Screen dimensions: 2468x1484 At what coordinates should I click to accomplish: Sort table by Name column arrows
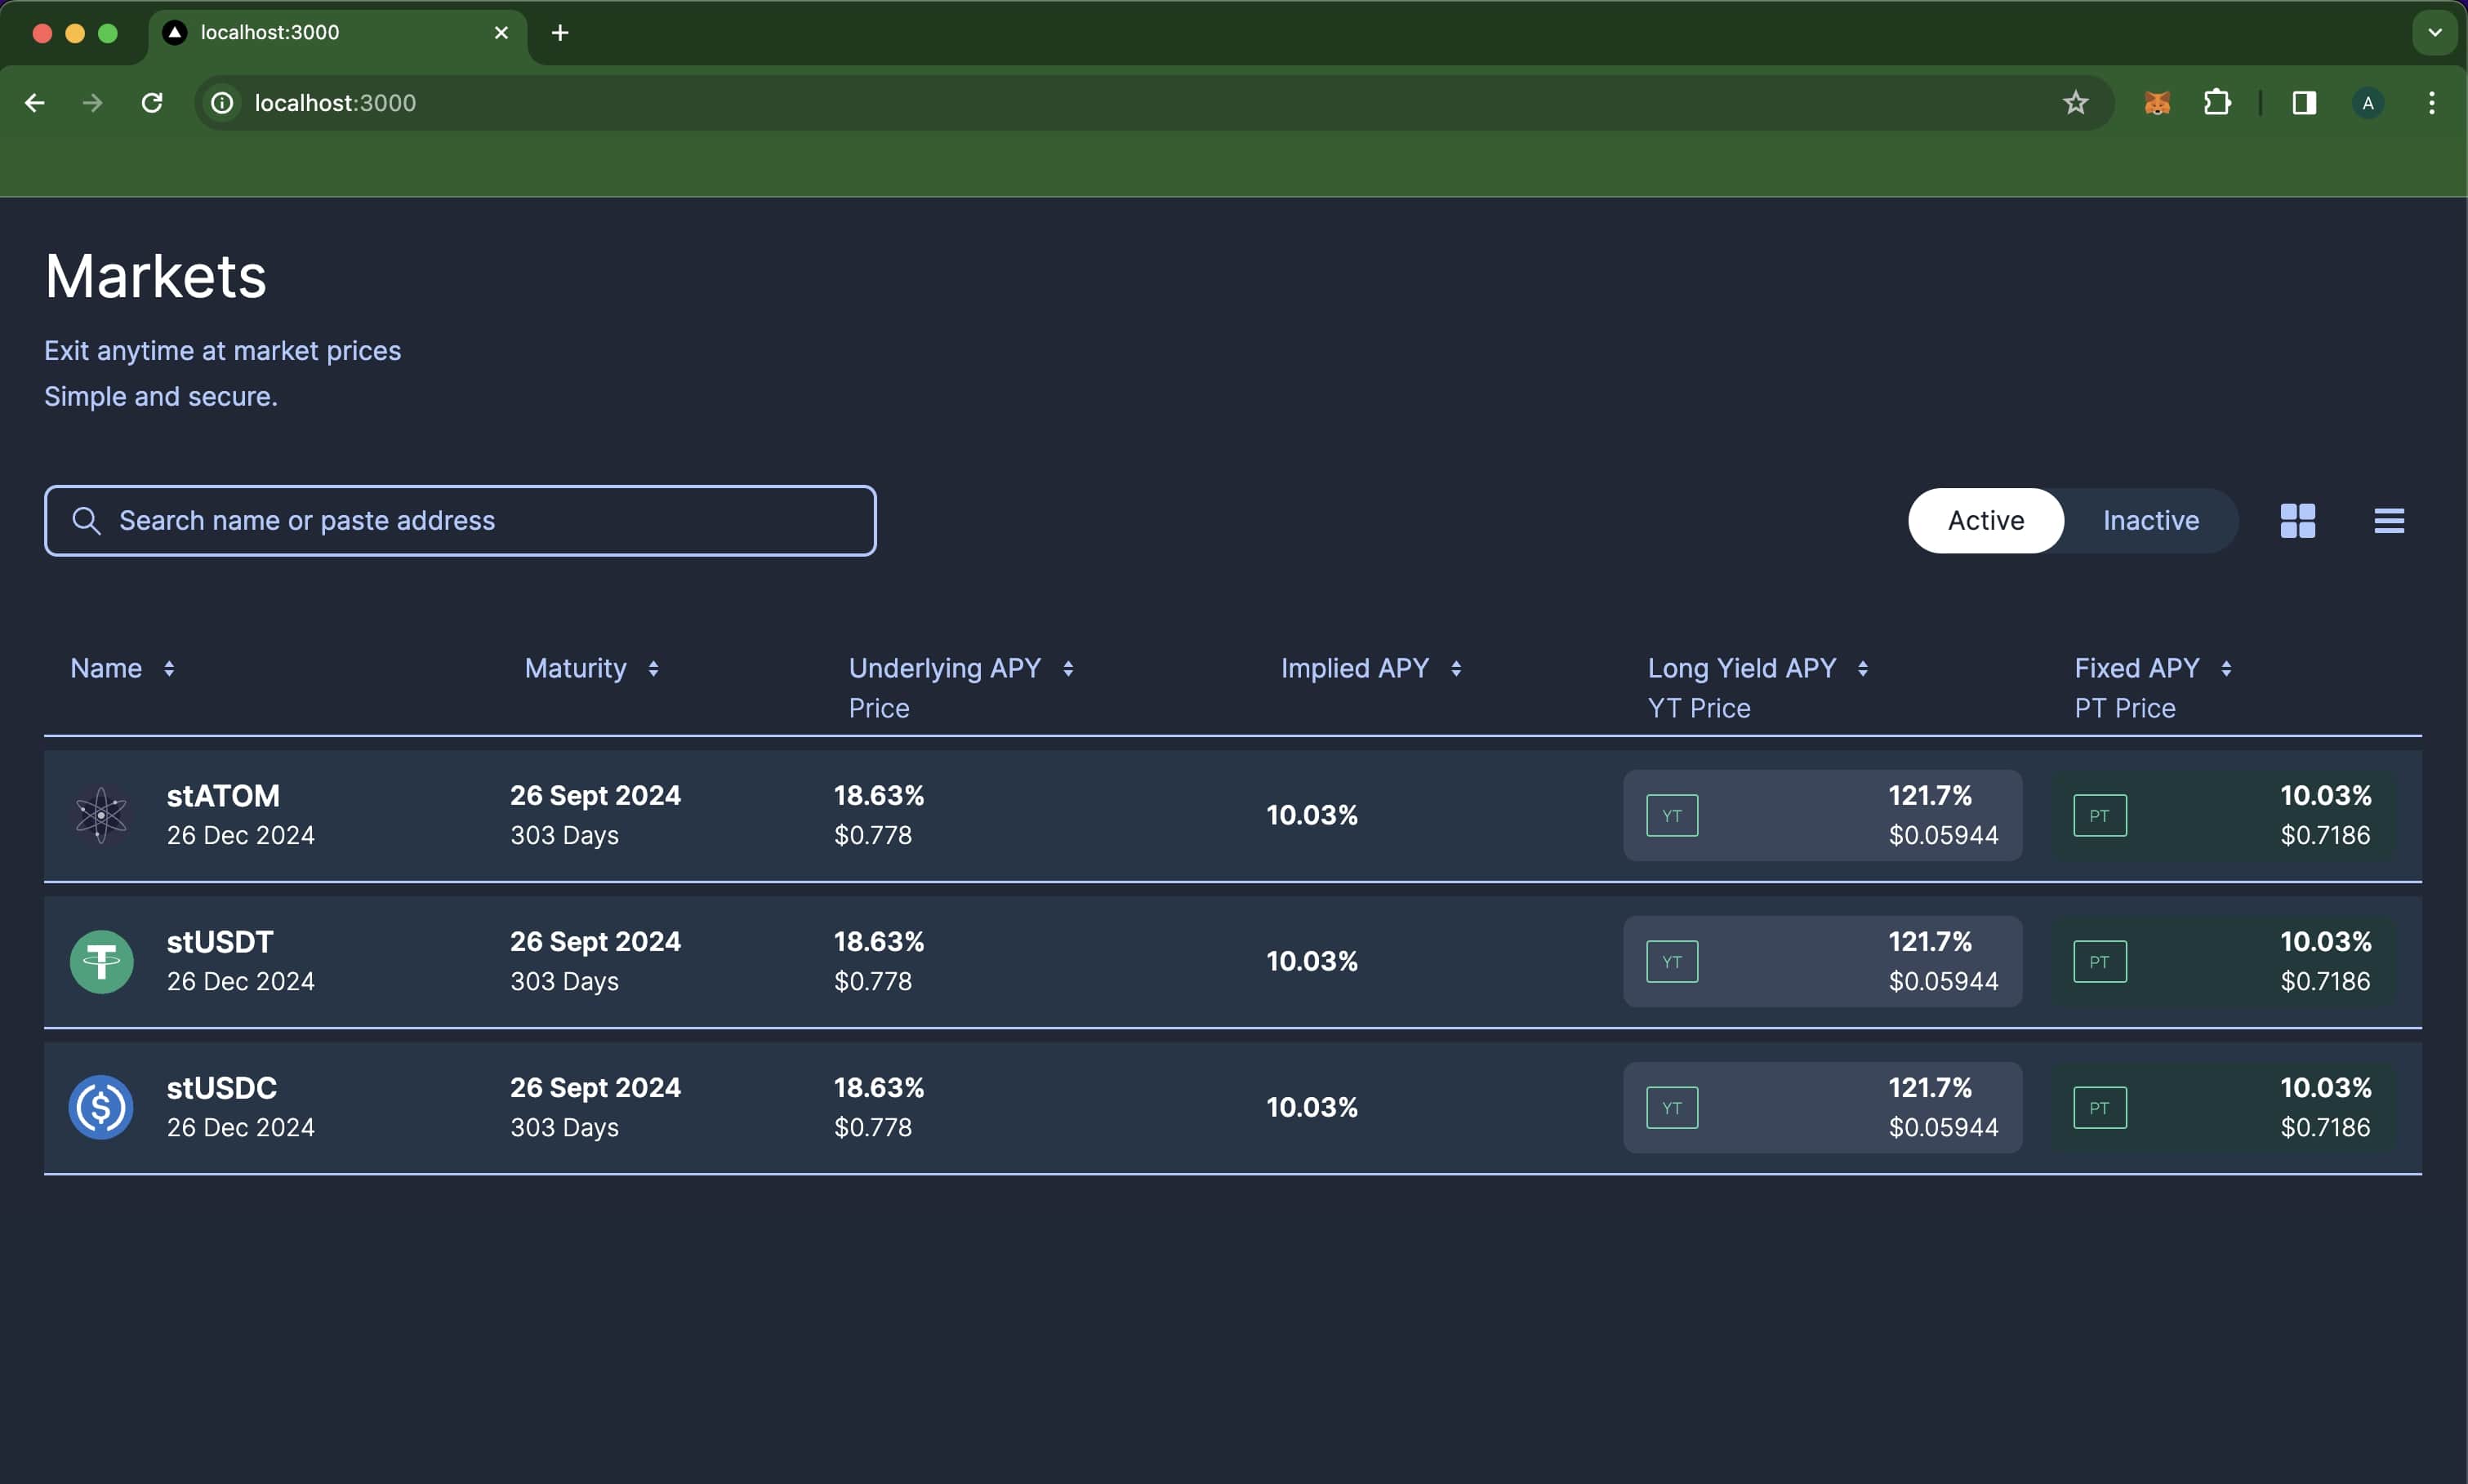169,668
